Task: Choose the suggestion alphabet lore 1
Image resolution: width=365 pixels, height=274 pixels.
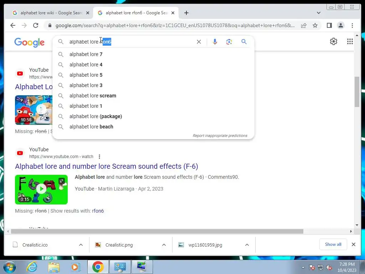Action: [x=153, y=106]
